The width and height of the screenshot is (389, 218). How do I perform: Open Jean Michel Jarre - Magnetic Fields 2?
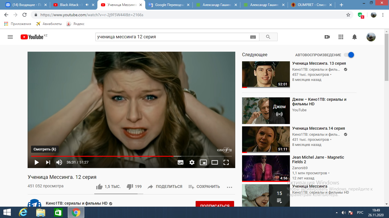coord(318,160)
